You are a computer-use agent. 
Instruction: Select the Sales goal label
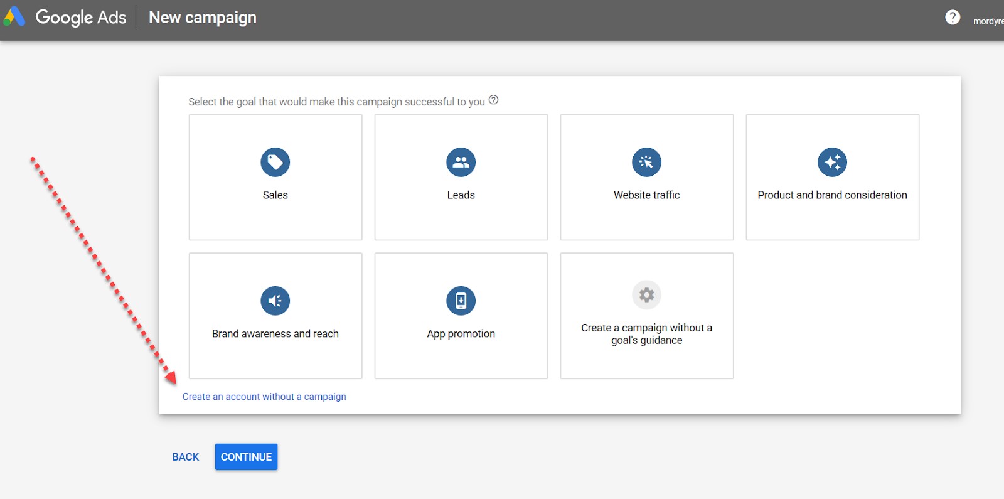275,195
